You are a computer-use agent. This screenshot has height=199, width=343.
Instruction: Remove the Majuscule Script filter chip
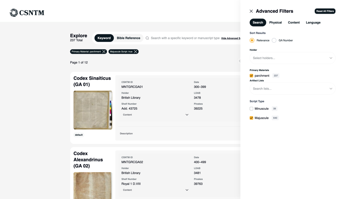136,52
